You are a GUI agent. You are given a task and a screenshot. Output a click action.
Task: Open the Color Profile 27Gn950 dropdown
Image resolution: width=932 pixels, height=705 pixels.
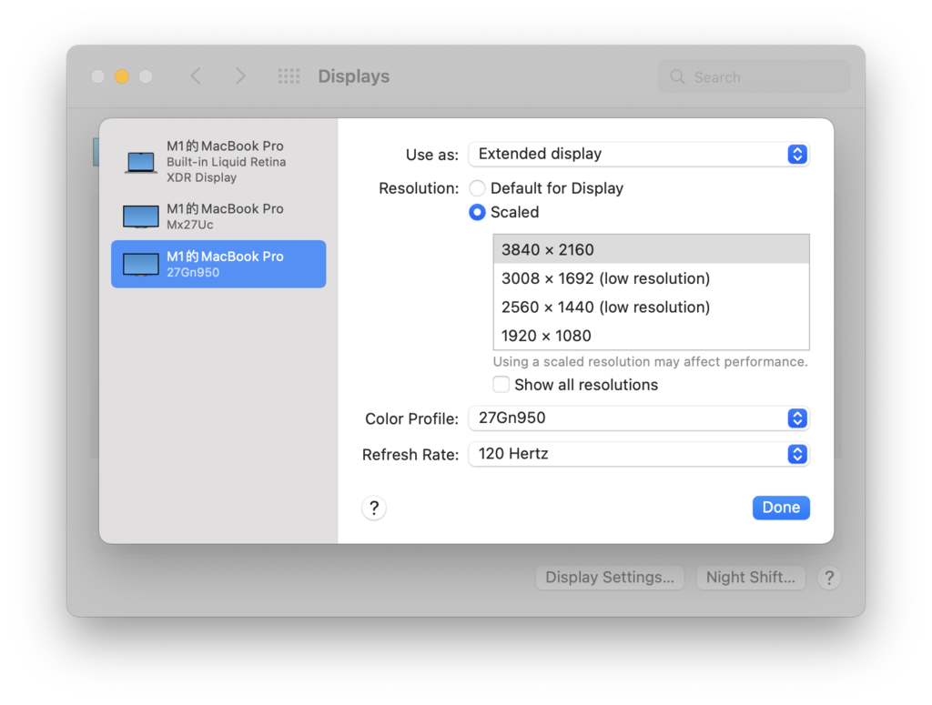tap(639, 418)
